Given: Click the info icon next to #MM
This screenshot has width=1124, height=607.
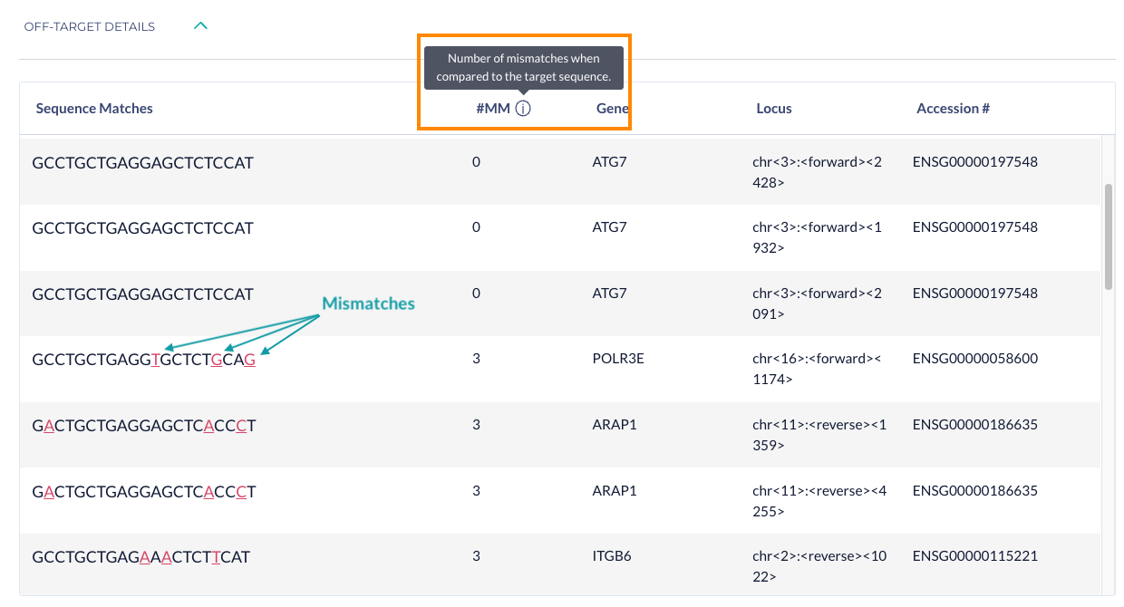Looking at the screenshot, I should (x=523, y=109).
